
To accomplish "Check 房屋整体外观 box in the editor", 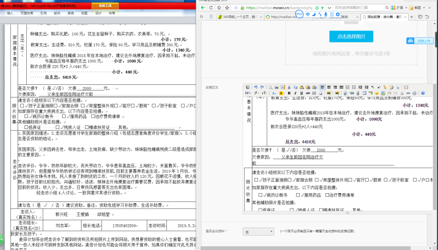I will tap(317, 180).
